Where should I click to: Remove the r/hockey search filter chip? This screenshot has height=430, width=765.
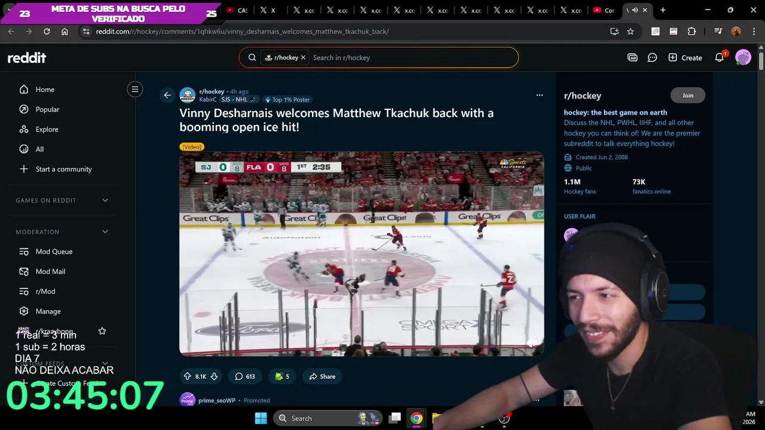point(303,57)
